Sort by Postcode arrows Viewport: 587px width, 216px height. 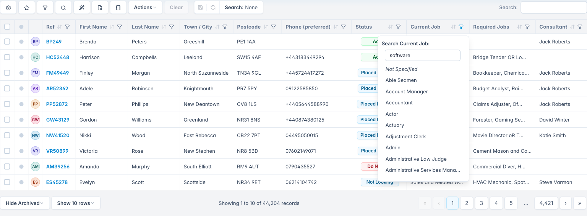266,27
